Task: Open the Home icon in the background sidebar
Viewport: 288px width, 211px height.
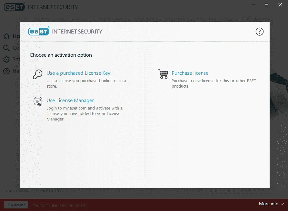Action: 6,36
